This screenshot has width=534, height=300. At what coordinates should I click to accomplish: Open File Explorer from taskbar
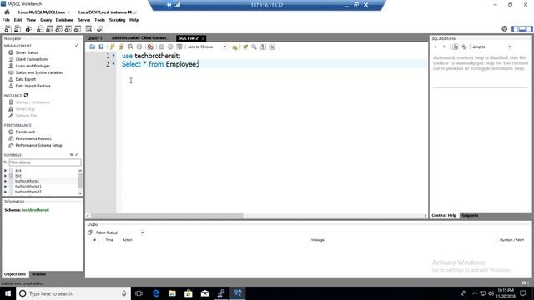[x=172, y=293]
